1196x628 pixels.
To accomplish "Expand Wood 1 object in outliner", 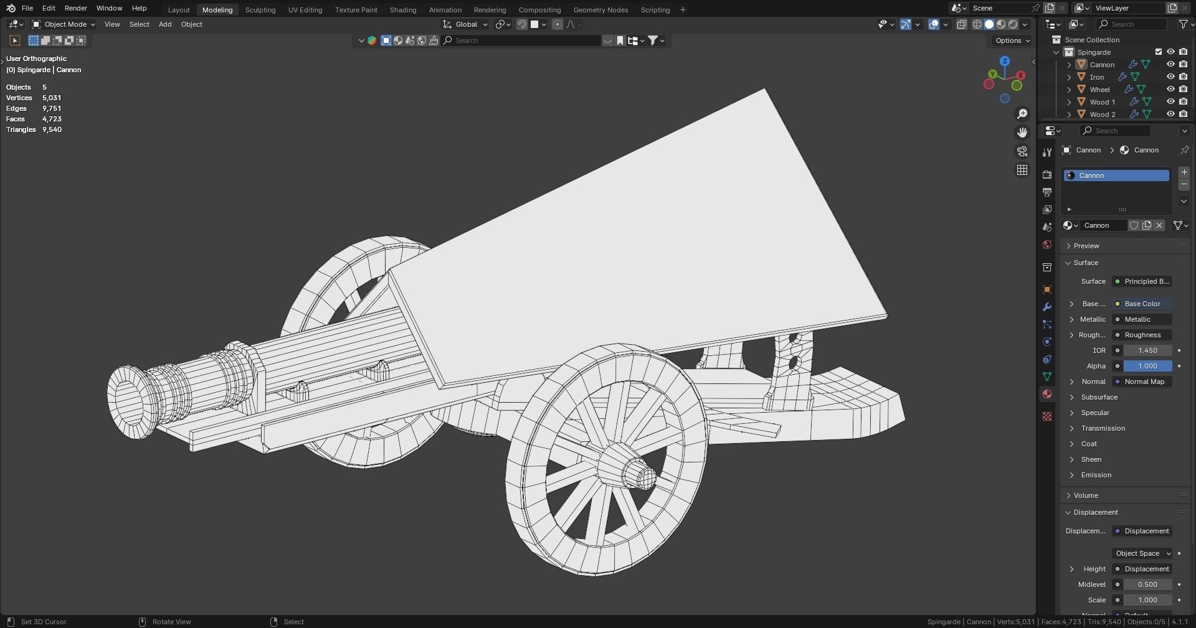I will click(1070, 102).
